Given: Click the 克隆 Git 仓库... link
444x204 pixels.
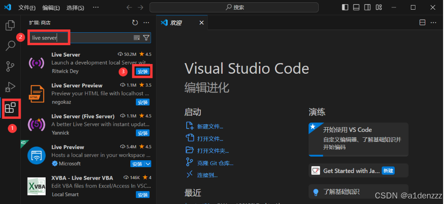Looking at the screenshot, I should coord(215,163).
